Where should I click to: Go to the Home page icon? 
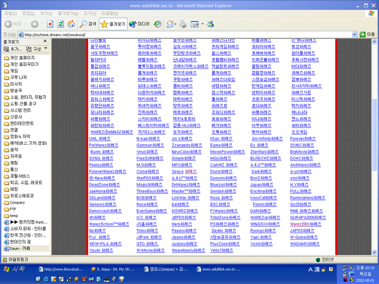[x=71, y=24]
